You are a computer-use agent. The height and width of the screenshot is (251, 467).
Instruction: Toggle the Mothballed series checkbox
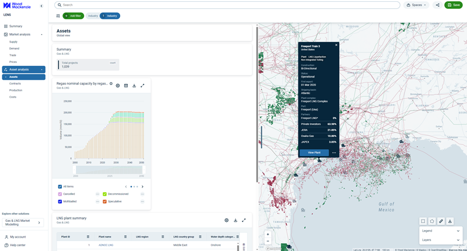[60, 201]
